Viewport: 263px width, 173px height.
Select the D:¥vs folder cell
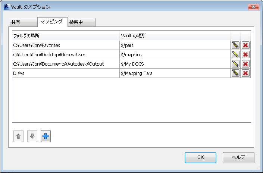click(x=66, y=73)
